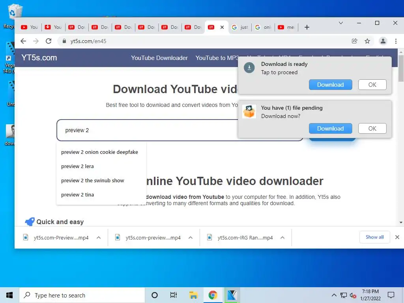Open the Windows Start menu
Image resolution: width=404 pixels, height=303 pixels.
tap(9, 295)
